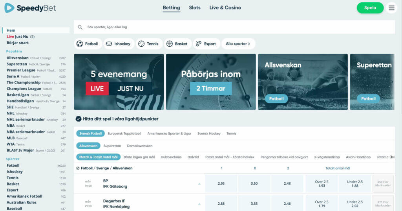Select Under 2.5 at 1.88
Screen dimensions: 402x211
point(355,184)
